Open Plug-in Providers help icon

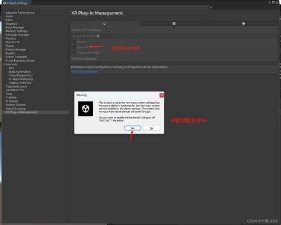click(98, 36)
